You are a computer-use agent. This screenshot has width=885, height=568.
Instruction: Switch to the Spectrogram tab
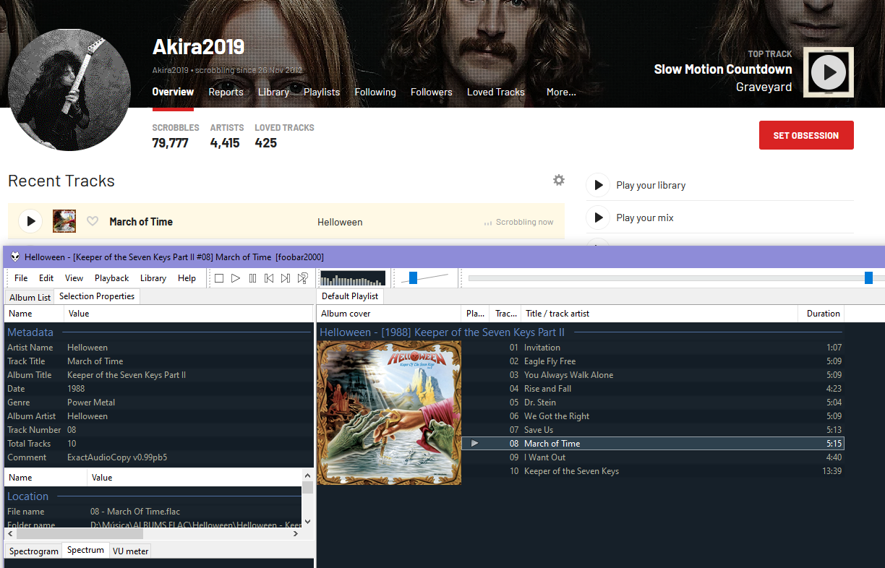(34, 551)
